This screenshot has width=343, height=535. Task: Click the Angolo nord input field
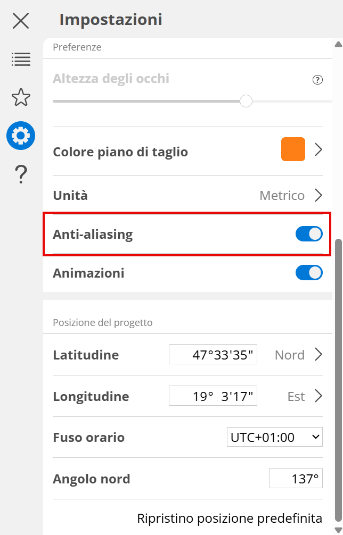click(296, 479)
